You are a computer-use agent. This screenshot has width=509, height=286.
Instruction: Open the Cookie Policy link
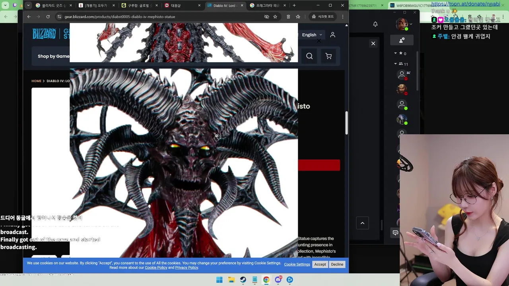click(156, 268)
